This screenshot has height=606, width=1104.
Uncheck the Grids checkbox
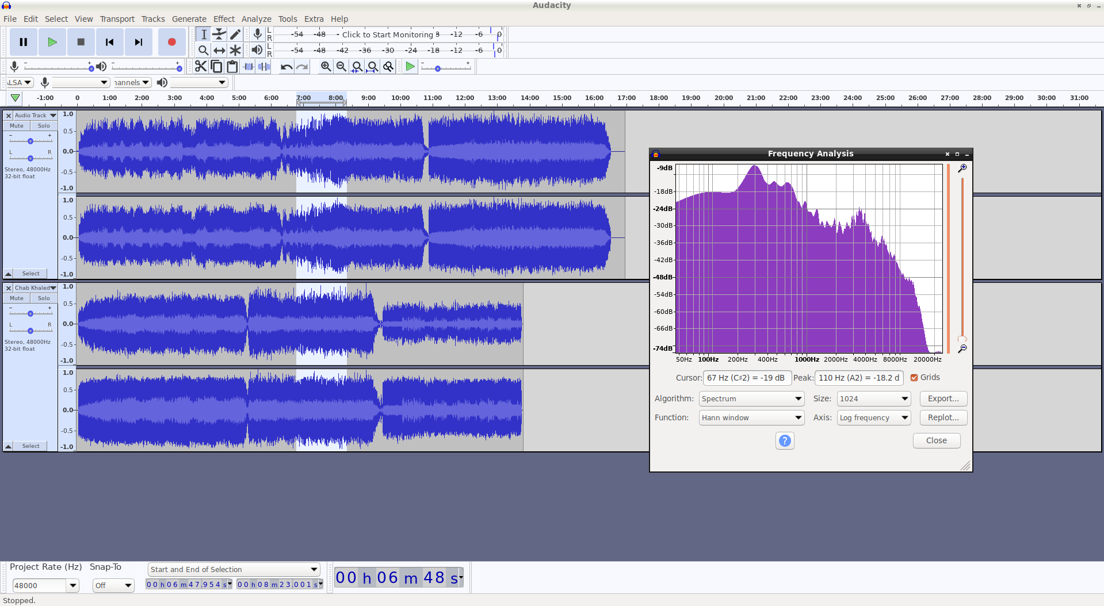(914, 378)
